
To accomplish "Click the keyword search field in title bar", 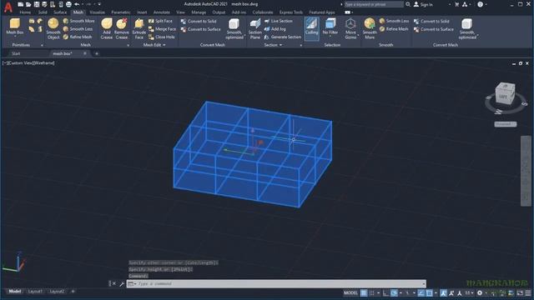I will [373, 4].
